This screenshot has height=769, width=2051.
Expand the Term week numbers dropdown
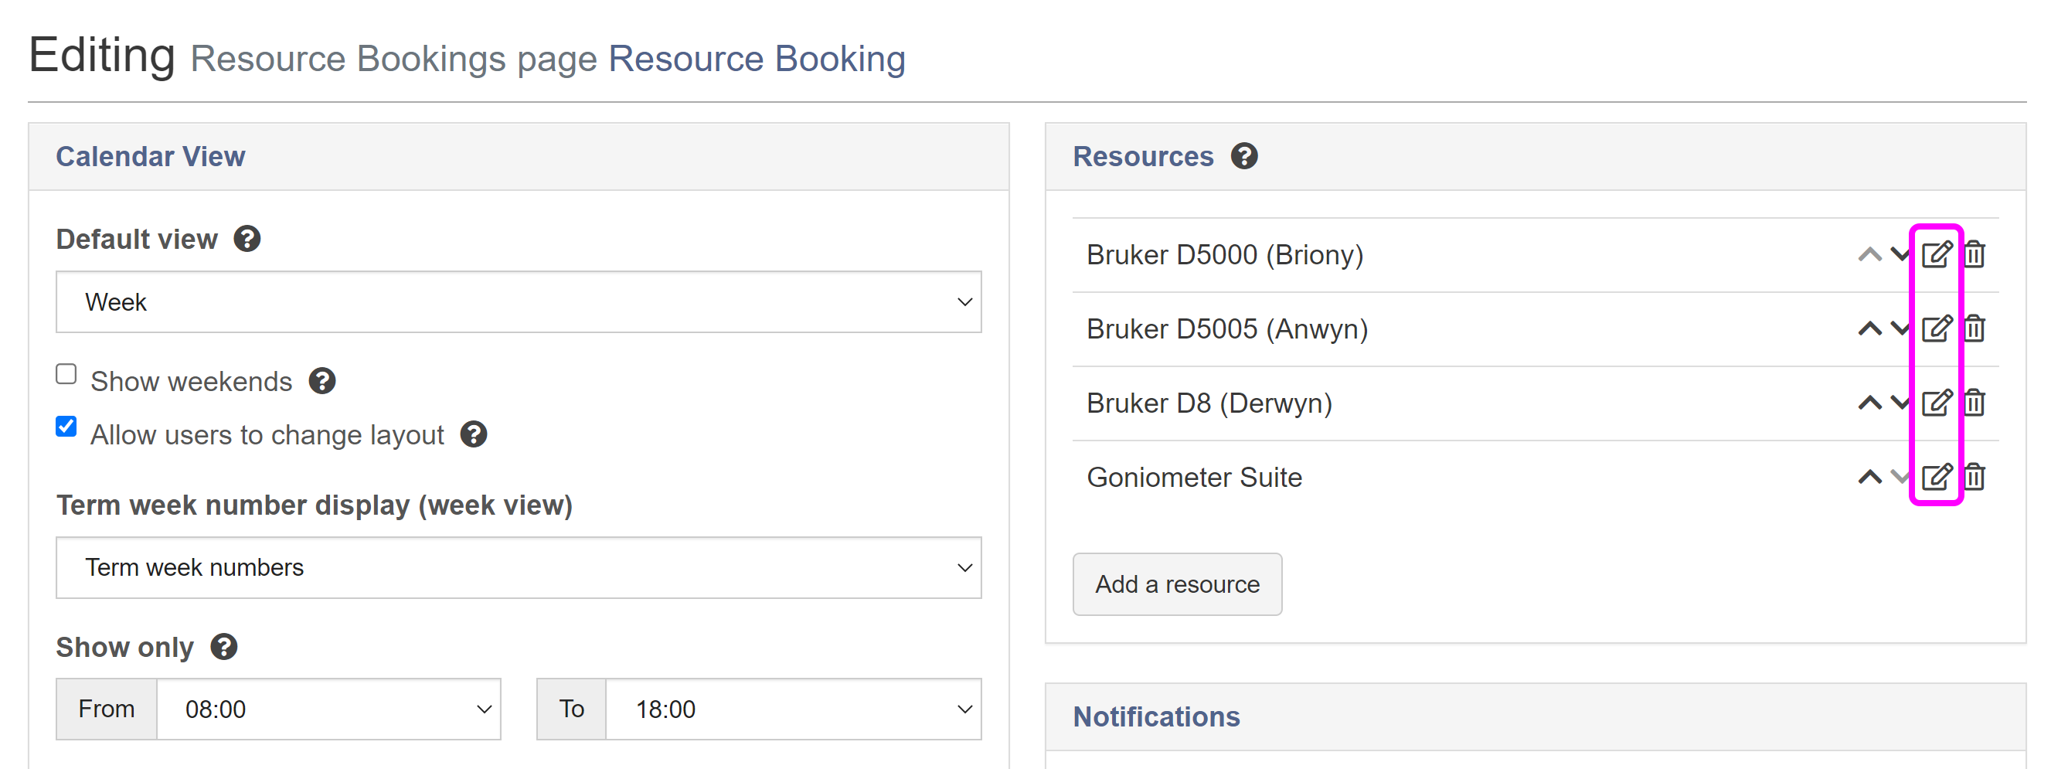[519, 567]
